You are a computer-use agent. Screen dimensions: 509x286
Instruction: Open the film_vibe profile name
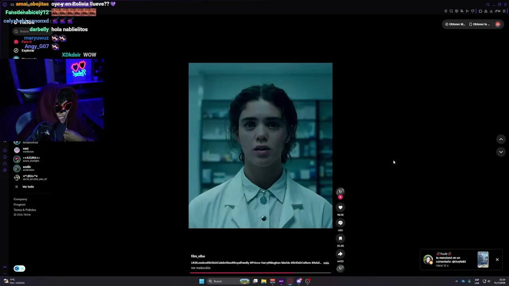198,256
